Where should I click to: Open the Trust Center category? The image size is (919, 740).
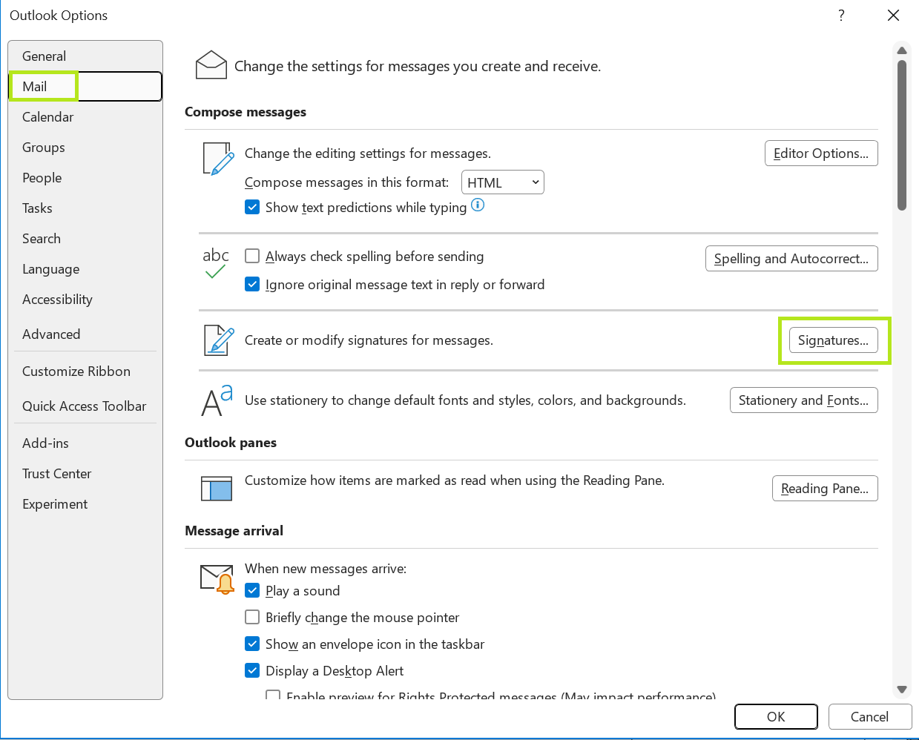pyautogui.click(x=85, y=474)
